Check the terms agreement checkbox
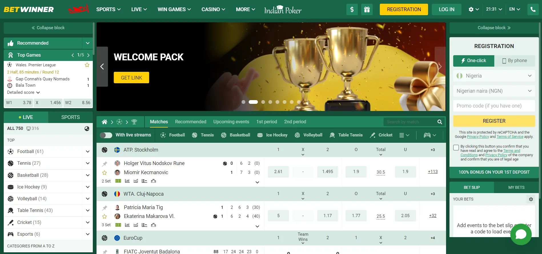 click(x=456, y=148)
